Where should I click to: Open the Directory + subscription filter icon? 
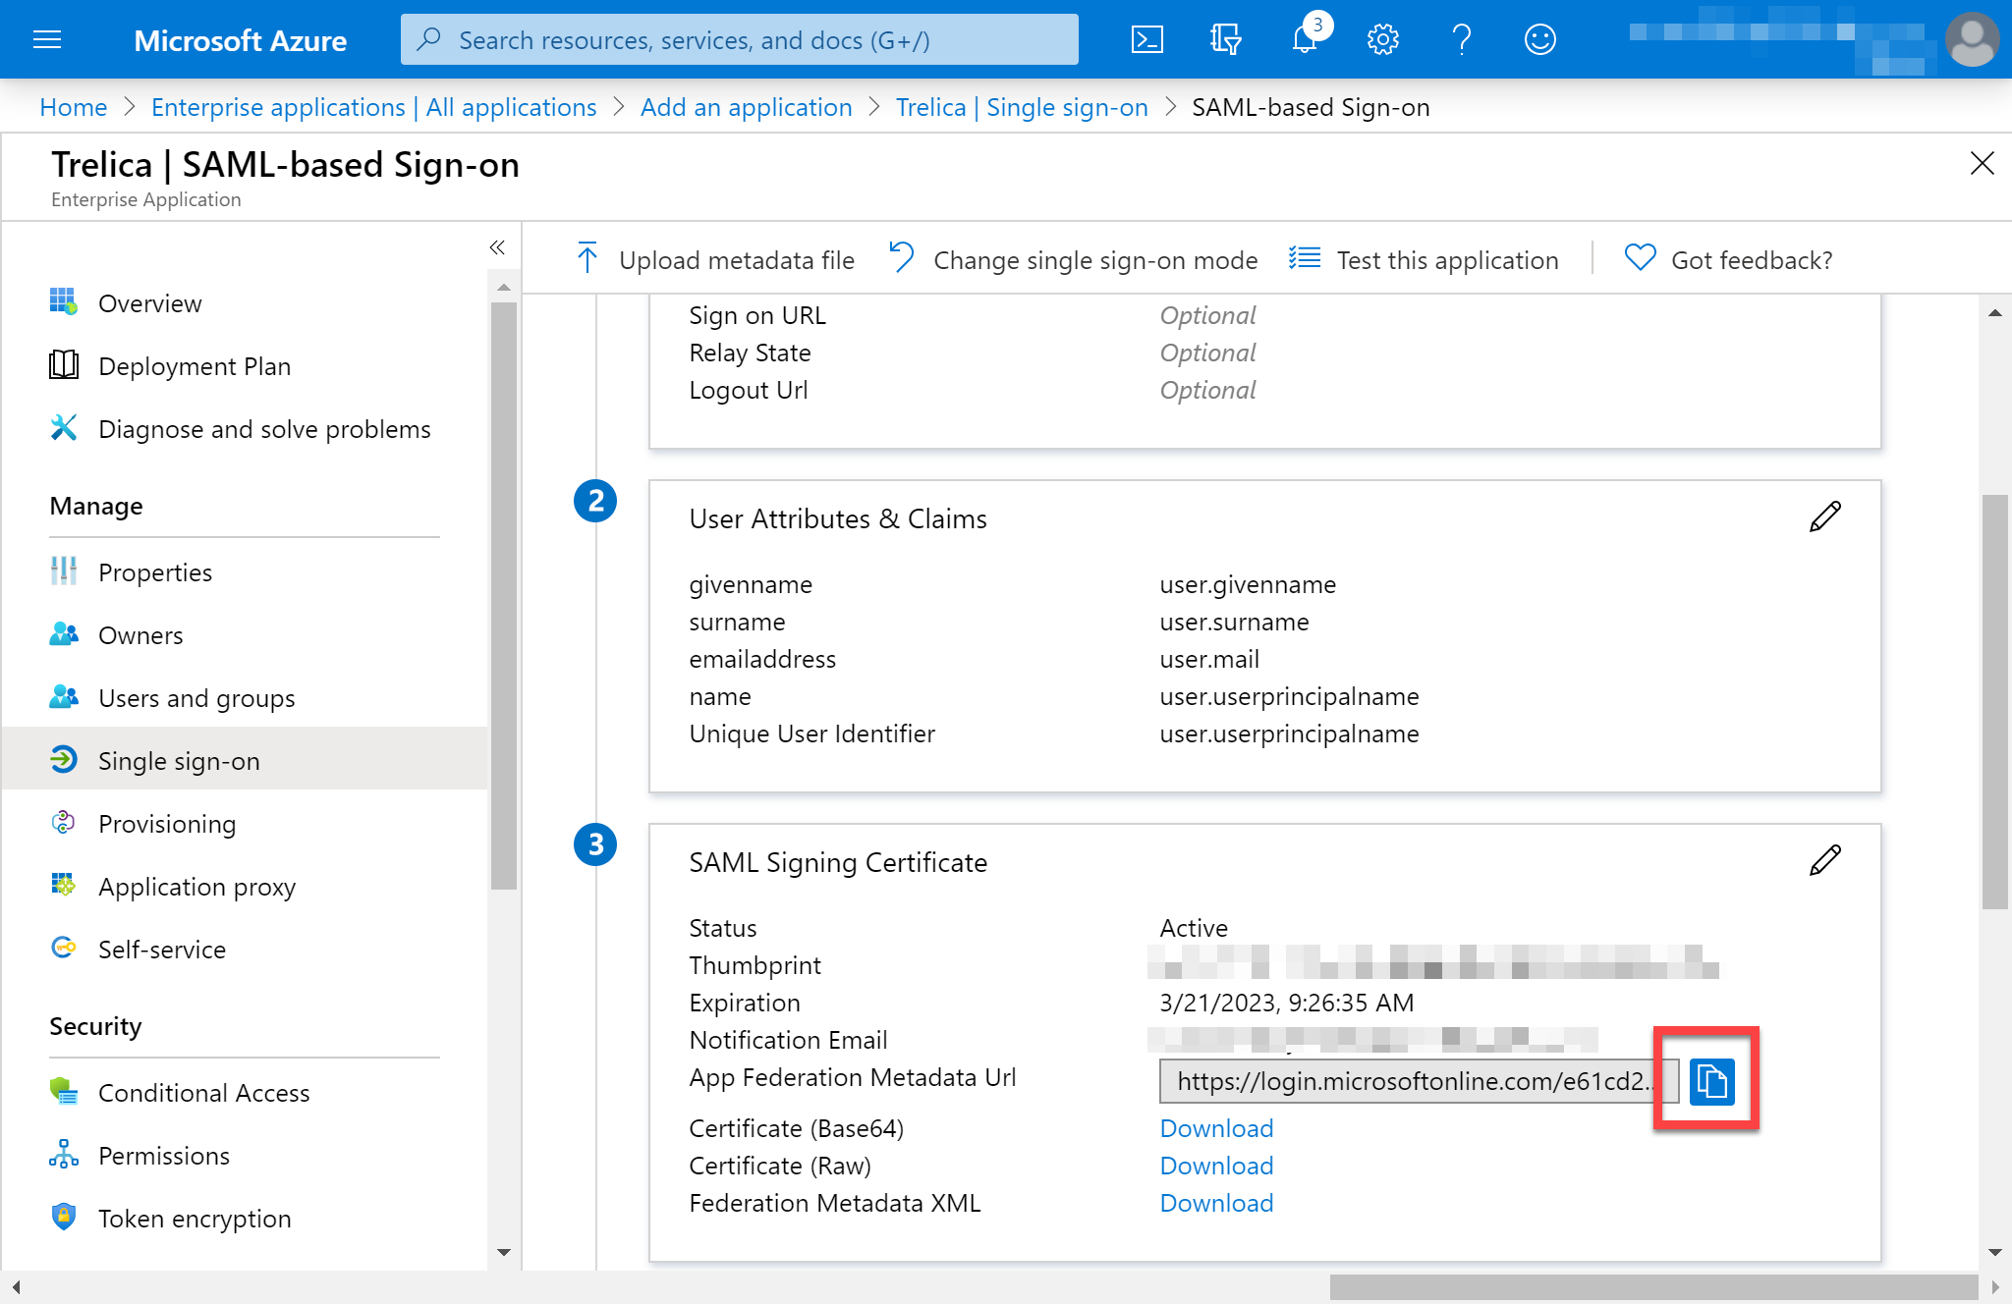point(1225,39)
